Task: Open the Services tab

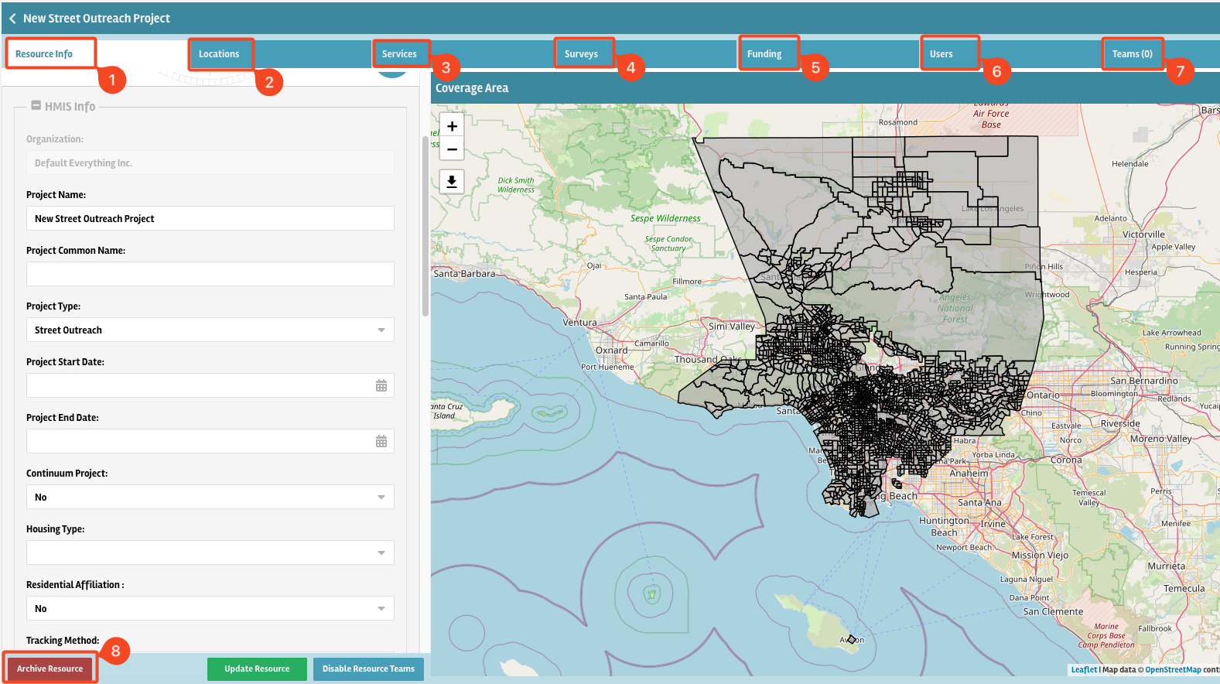Action: [x=399, y=54]
